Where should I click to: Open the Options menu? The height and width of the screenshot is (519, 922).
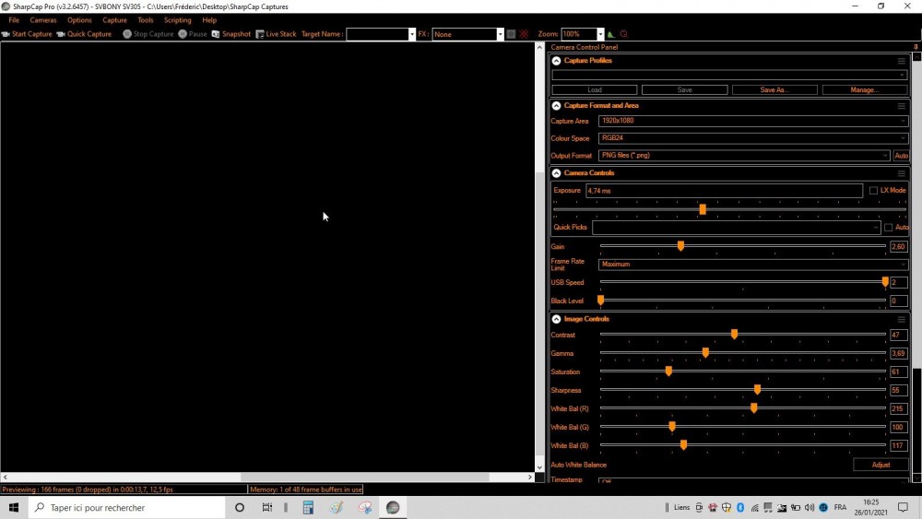click(79, 20)
